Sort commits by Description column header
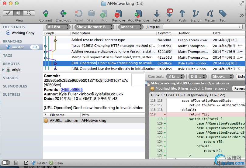This screenshot has width=246, height=168. [113, 33]
